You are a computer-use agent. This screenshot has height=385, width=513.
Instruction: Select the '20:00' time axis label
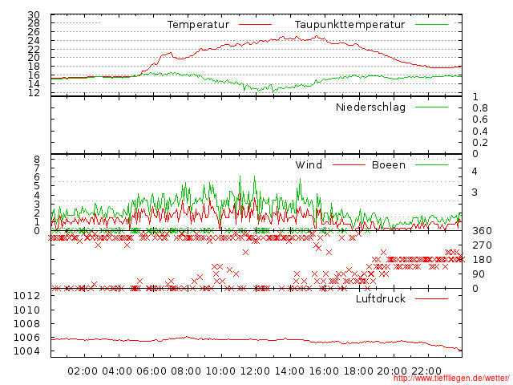tap(392, 371)
